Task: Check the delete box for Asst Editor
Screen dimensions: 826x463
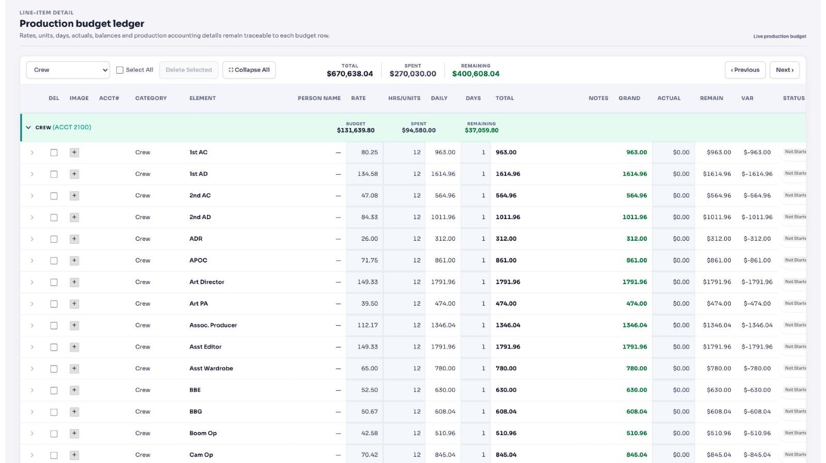Action: [54, 347]
